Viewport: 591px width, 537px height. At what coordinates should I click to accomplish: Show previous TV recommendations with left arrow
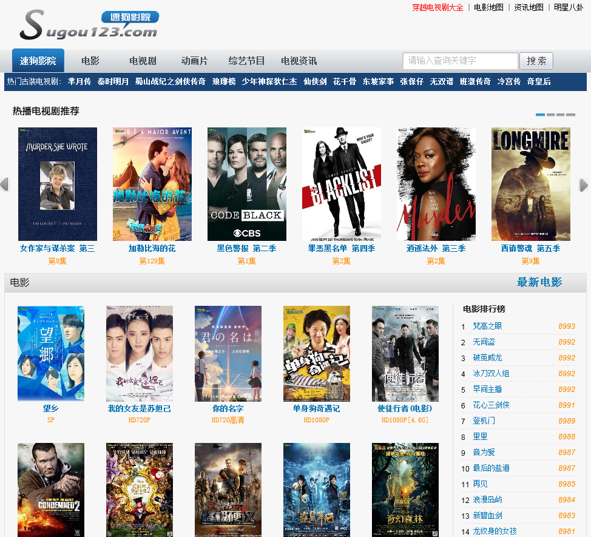[4, 184]
